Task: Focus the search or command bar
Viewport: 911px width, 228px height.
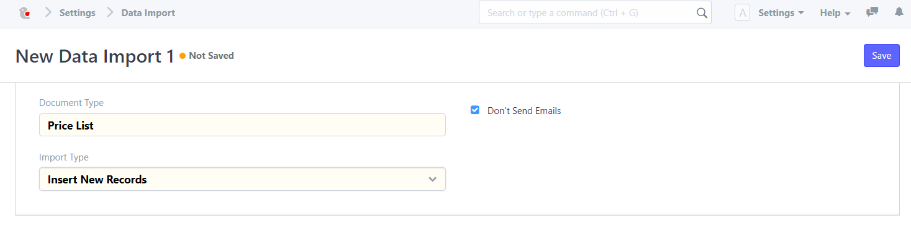Action: pos(595,12)
